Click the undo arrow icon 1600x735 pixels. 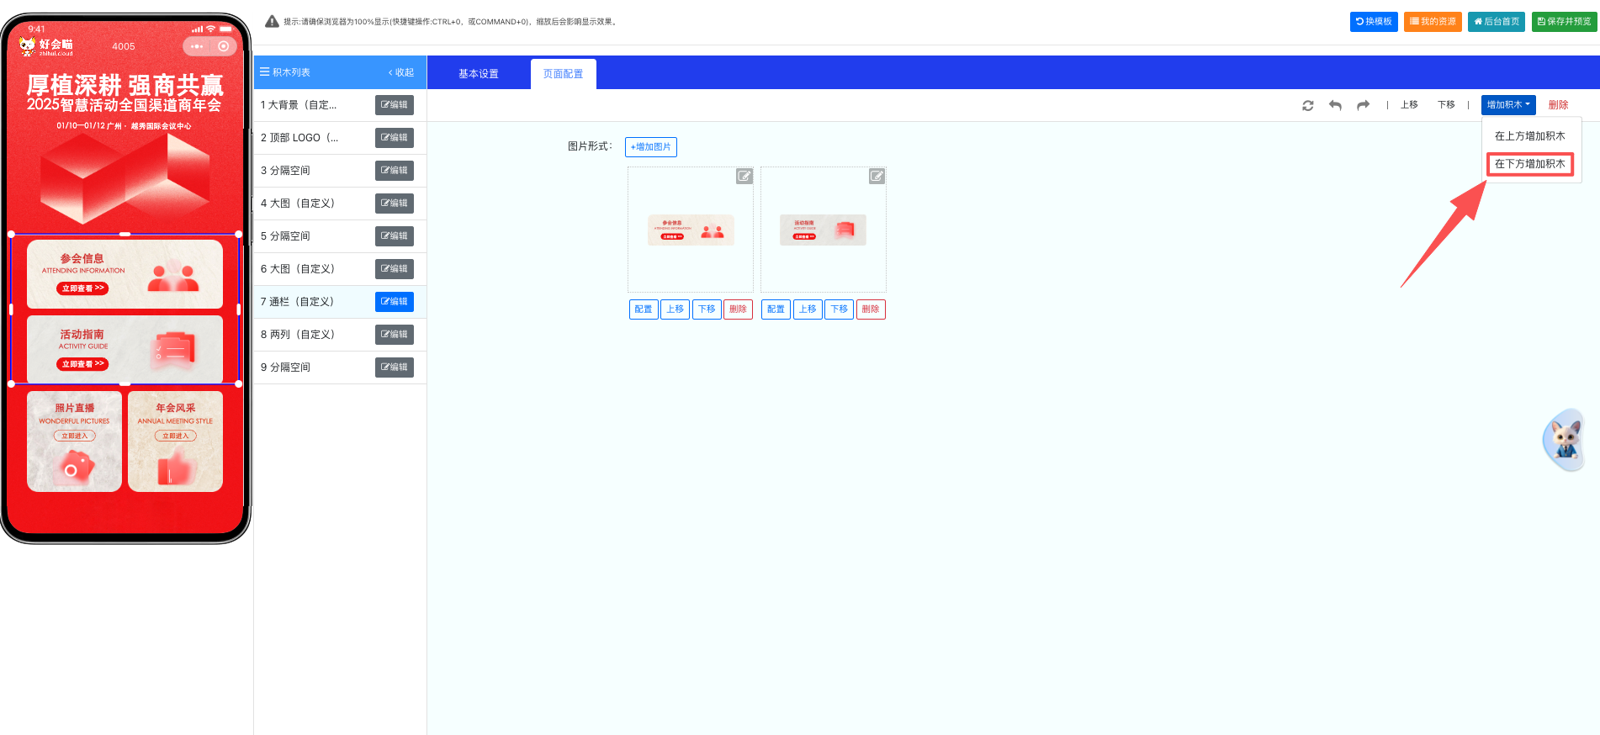(x=1335, y=105)
